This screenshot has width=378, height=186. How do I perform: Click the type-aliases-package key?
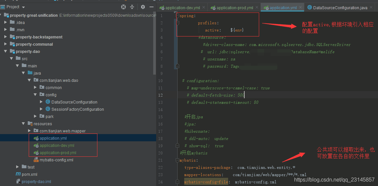point(208,168)
